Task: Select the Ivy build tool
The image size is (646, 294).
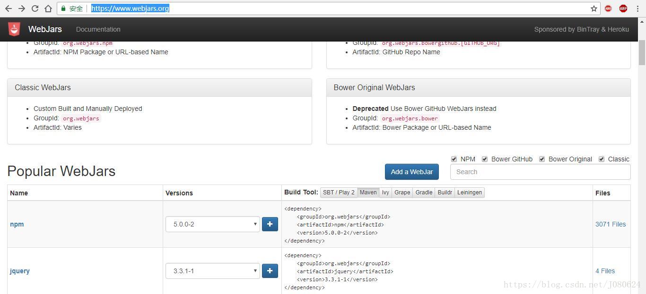Action: [x=385, y=193]
